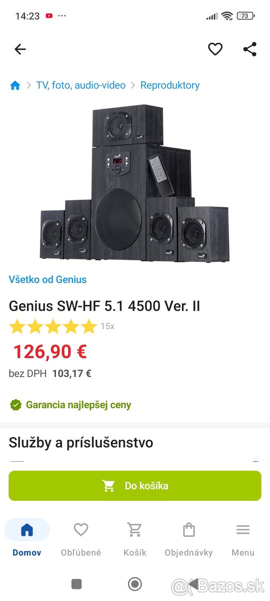The width and height of the screenshot is (270, 601).
Task: View the Genius speaker product image
Action: (x=135, y=183)
